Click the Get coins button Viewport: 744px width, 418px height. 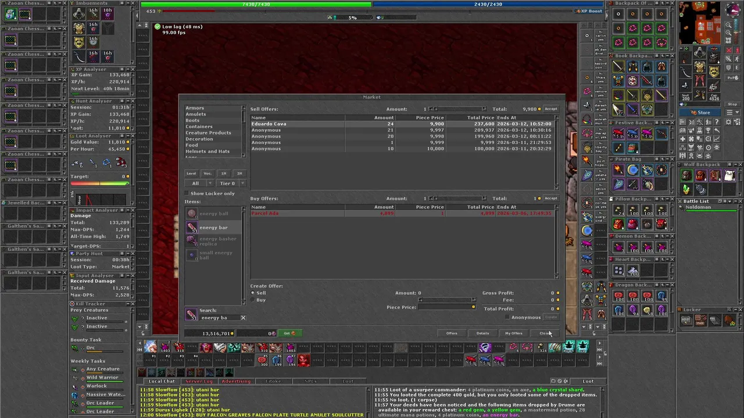click(x=289, y=333)
